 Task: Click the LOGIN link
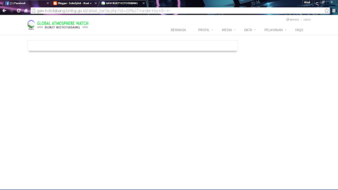coord(307,19)
